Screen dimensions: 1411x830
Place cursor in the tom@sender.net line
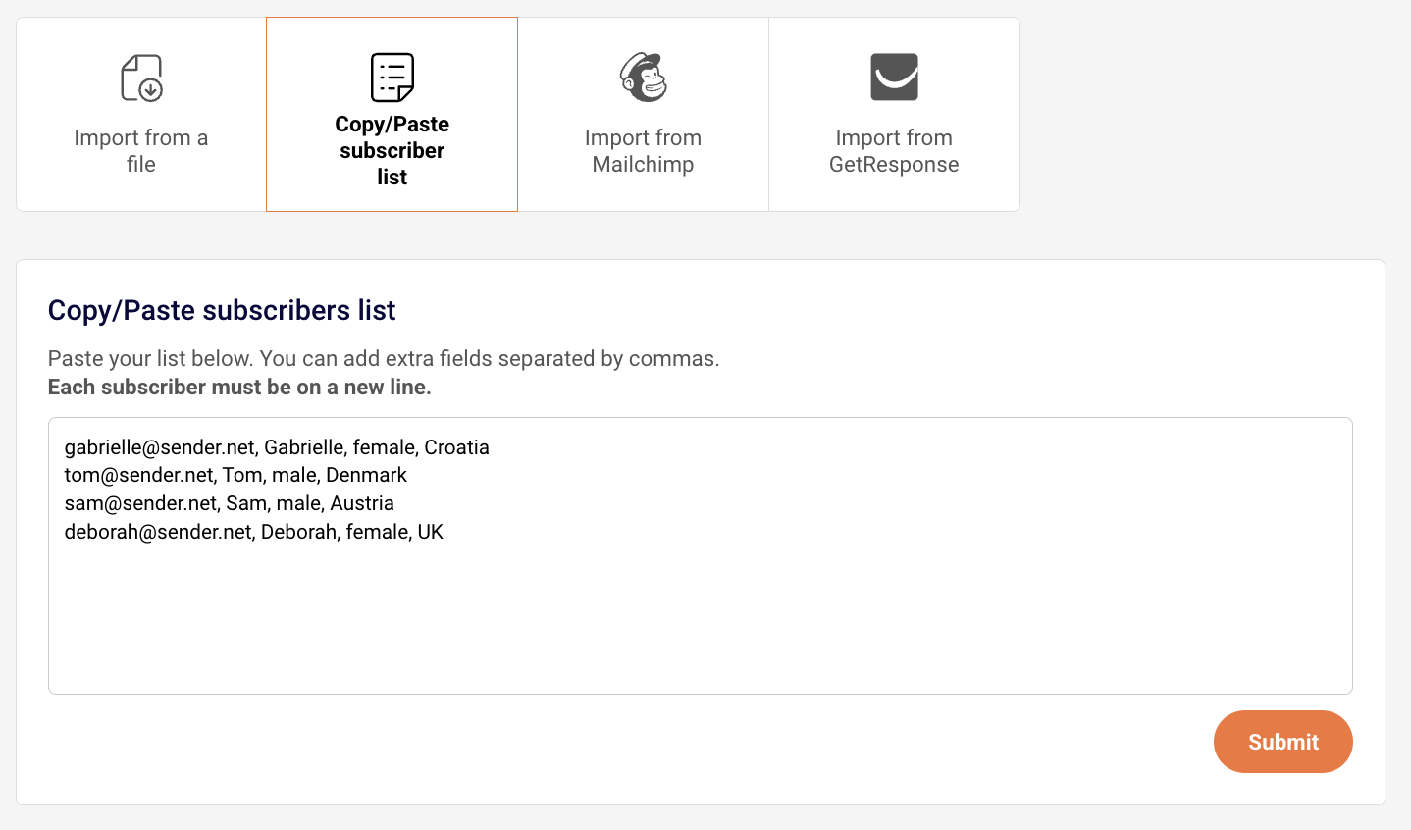139,475
